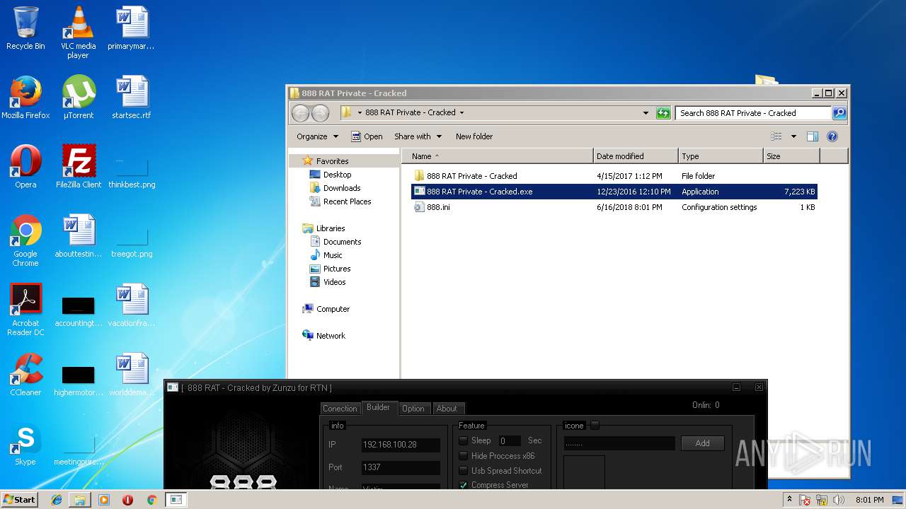Open the Organize dropdown menu
This screenshot has height=509, width=906.
pos(317,136)
